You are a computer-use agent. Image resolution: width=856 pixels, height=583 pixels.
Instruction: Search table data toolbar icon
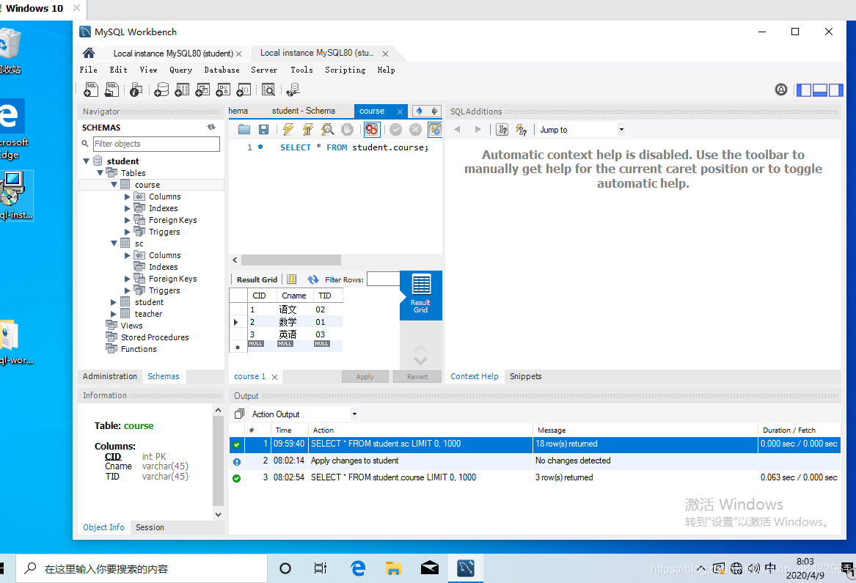(x=268, y=89)
